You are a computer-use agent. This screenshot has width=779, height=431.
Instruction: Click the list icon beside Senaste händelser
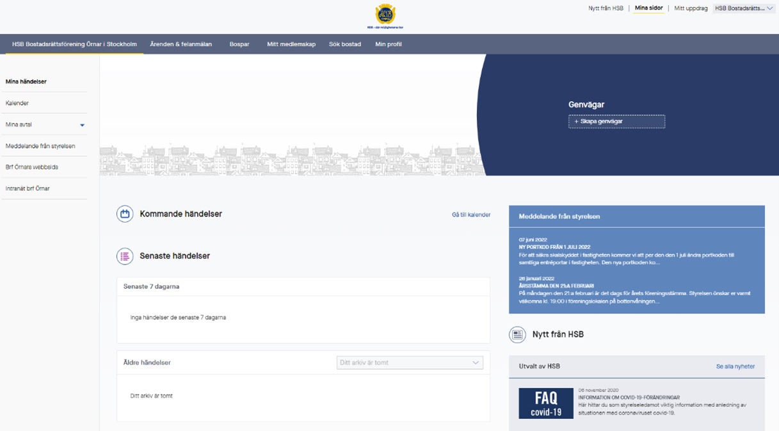click(x=125, y=256)
